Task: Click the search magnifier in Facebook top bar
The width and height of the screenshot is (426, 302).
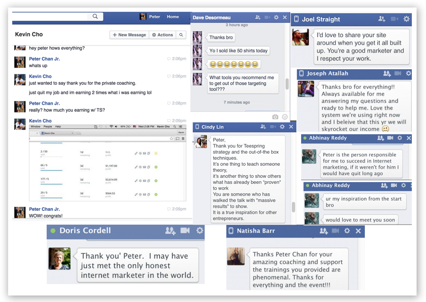Action: 95,16
